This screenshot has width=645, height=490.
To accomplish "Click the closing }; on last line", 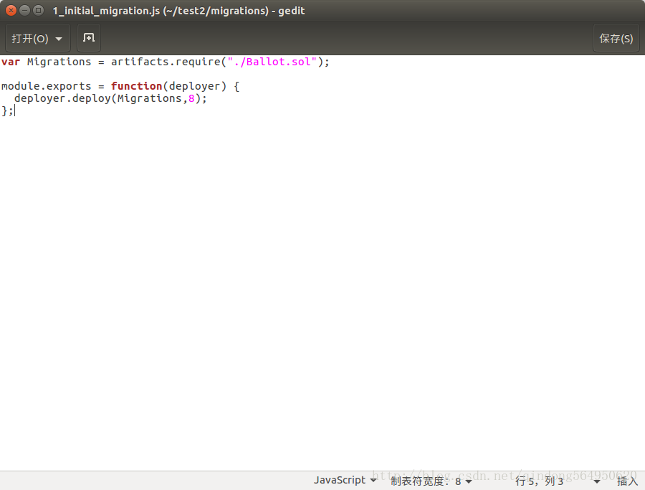I will tap(7, 110).
